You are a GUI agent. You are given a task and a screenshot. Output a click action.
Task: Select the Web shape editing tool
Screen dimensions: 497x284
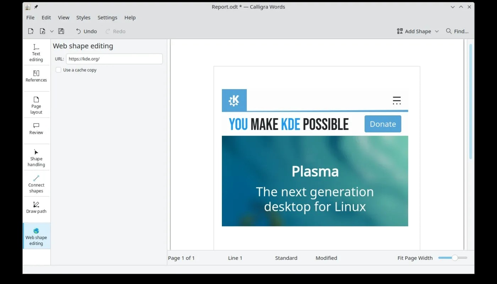[x=36, y=236]
